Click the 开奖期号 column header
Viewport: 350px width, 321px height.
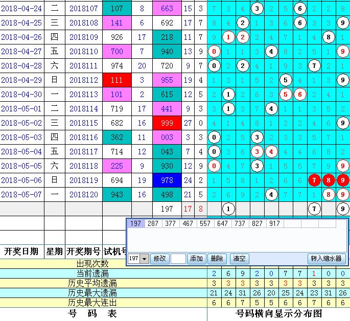83,251
